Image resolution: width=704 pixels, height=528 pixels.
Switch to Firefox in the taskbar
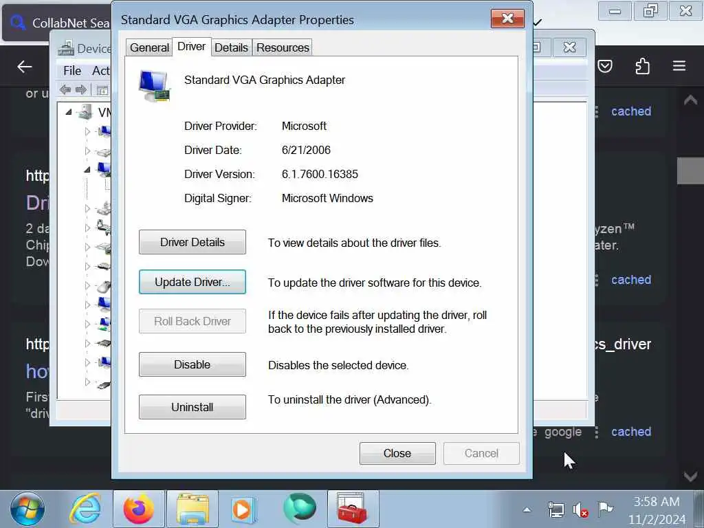click(x=139, y=509)
